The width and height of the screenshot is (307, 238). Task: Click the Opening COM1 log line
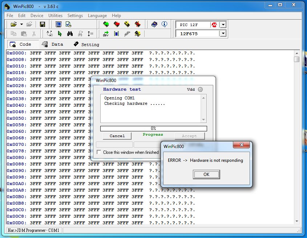coord(119,98)
